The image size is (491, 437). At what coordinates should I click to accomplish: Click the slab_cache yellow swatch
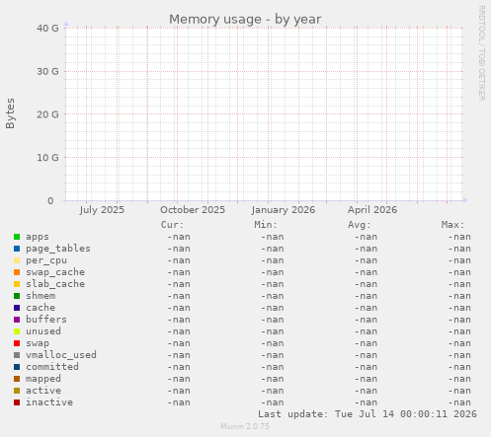point(17,284)
